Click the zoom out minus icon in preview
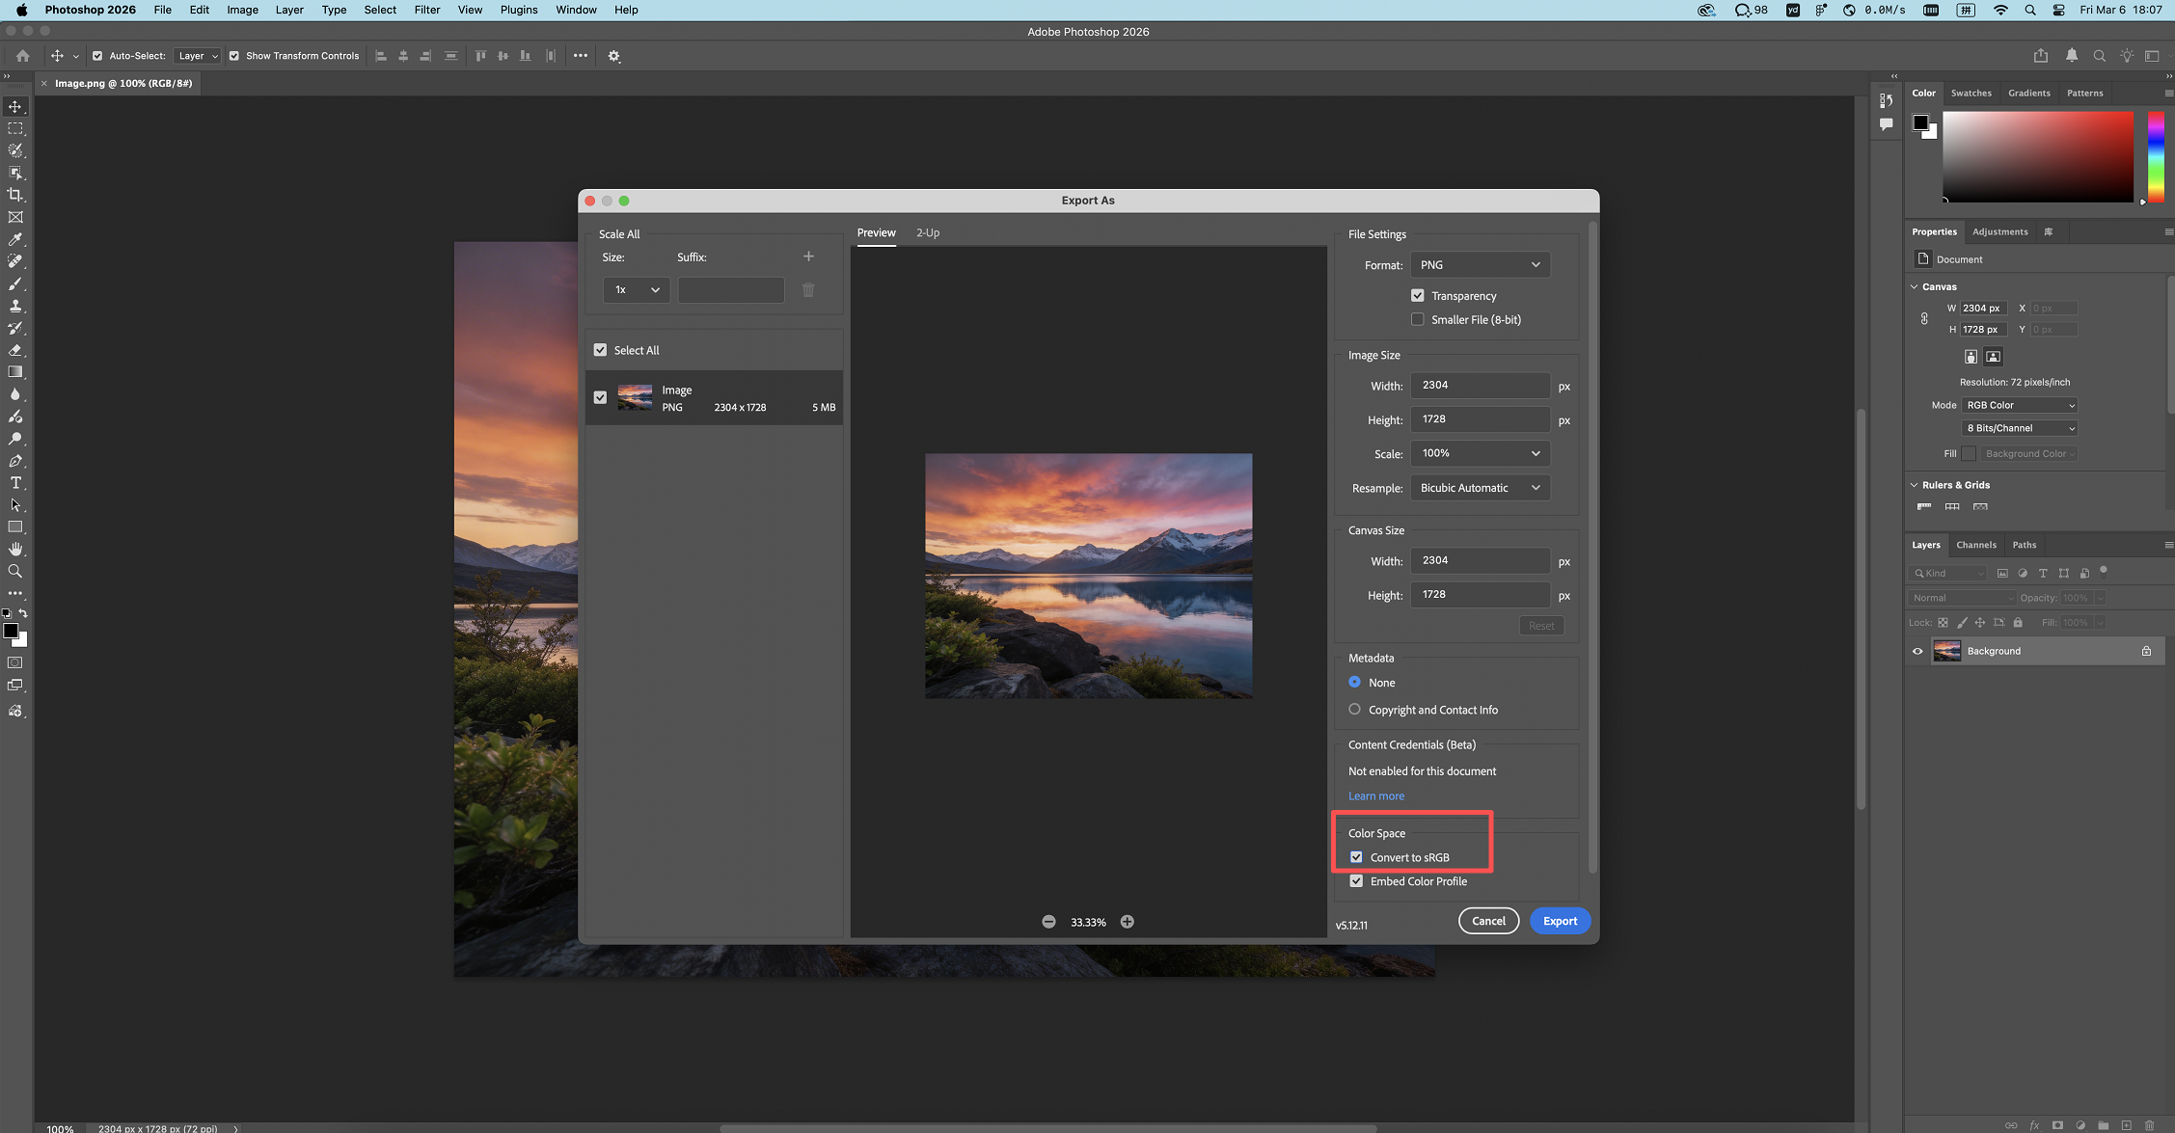The height and width of the screenshot is (1133, 2175). (x=1048, y=922)
